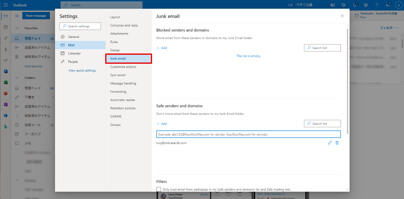Toggle the hamburger navigation pane button
Screen dimensions: 404x199
pyautogui.click(x=17, y=16)
